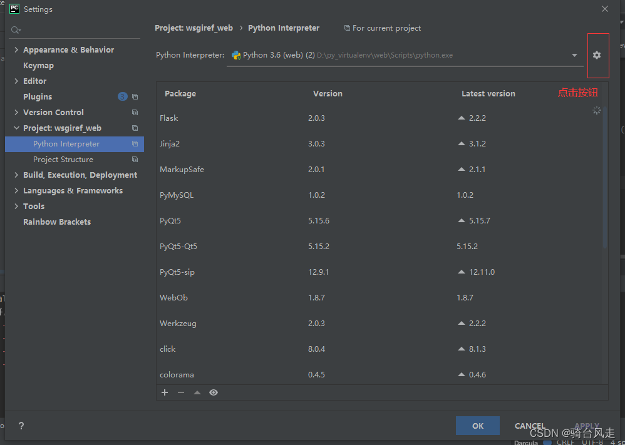Select Python Interpreter in settings tree
625x445 pixels.
75,144
